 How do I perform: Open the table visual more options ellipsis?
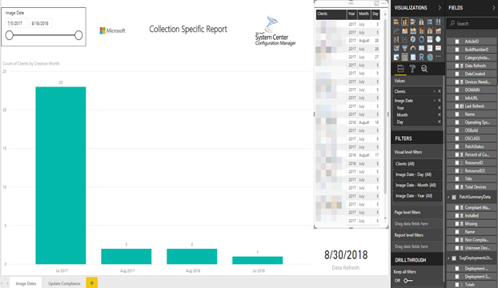(384, 3)
